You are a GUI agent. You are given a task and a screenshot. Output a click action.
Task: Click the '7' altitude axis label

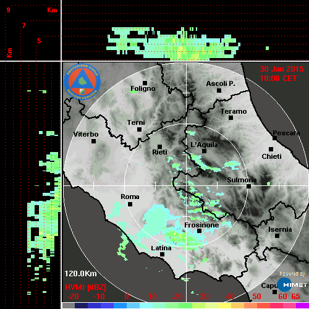click(24, 25)
